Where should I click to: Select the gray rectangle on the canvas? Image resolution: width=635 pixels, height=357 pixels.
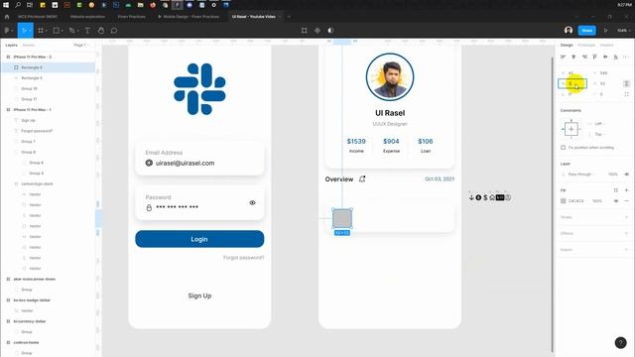click(342, 218)
